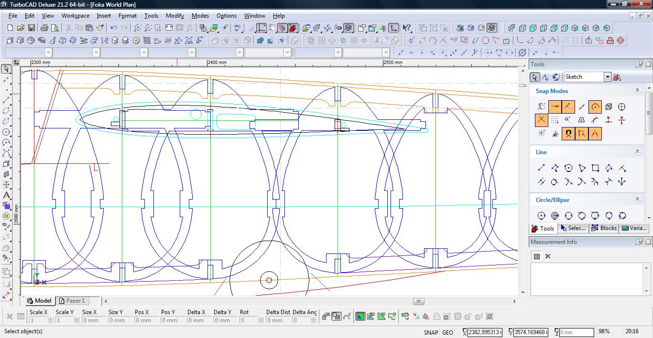Switch to the Blocks palette tab
Image resolution: width=653 pixels, height=338 pixels.
pos(604,228)
